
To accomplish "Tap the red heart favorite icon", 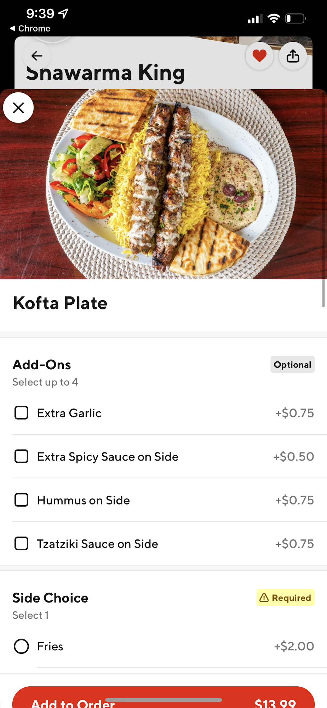I will pyautogui.click(x=259, y=56).
